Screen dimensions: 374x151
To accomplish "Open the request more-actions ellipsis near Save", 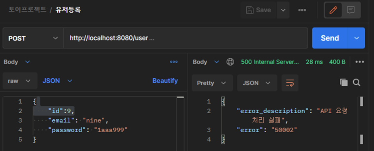I will (x=302, y=10).
